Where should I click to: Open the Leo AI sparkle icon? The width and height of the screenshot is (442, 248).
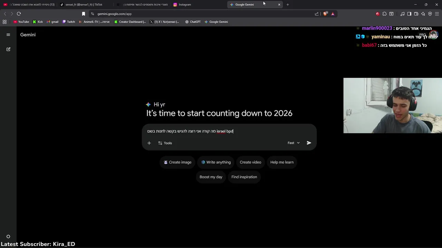tap(423, 14)
